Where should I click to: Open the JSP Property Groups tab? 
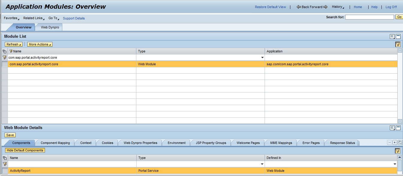pos(211,143)
